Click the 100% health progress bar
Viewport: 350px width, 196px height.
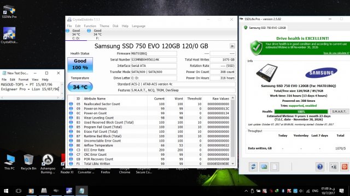coord(301,112)
